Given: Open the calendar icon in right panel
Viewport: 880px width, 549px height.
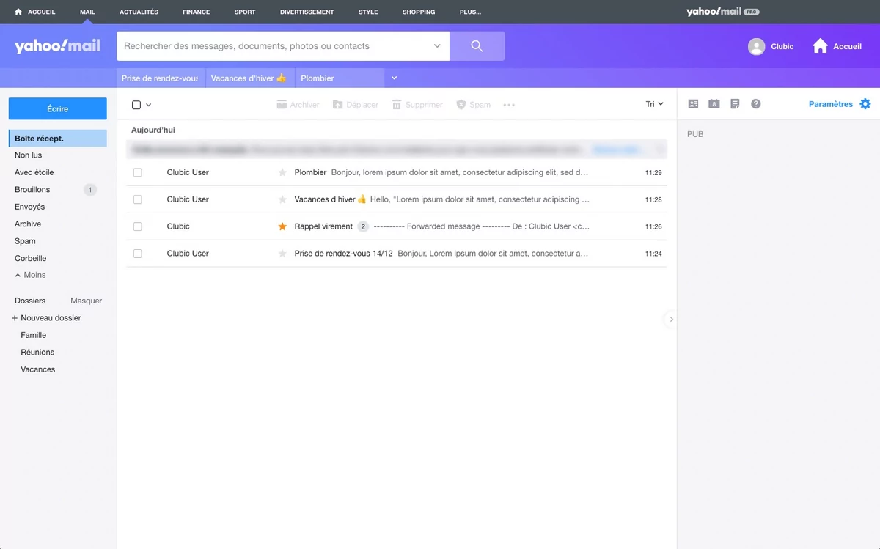Looking at the screenshot, I should (714, 104).
